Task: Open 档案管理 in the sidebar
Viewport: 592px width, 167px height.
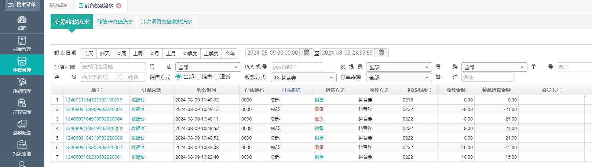Action: [x=22, y=44]
